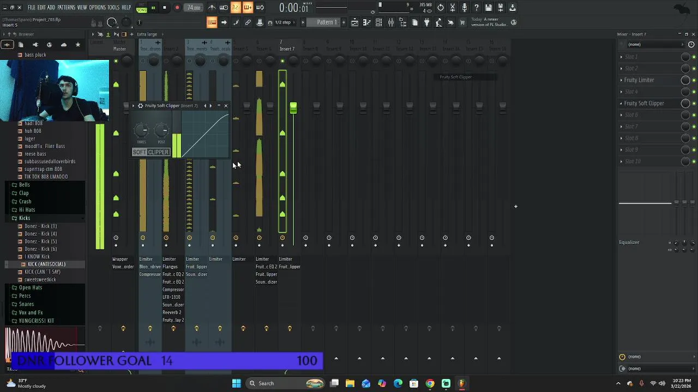Expand the Hi Hats folder

pyautogui.click(x=27, y=210)
